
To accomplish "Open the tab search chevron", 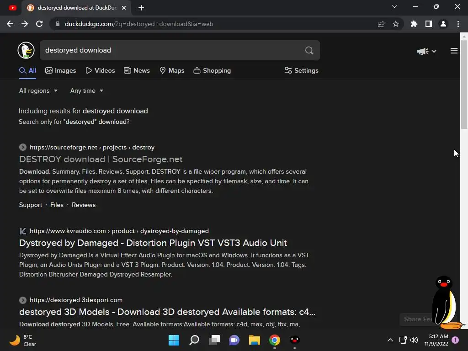I will click(394, 6).
